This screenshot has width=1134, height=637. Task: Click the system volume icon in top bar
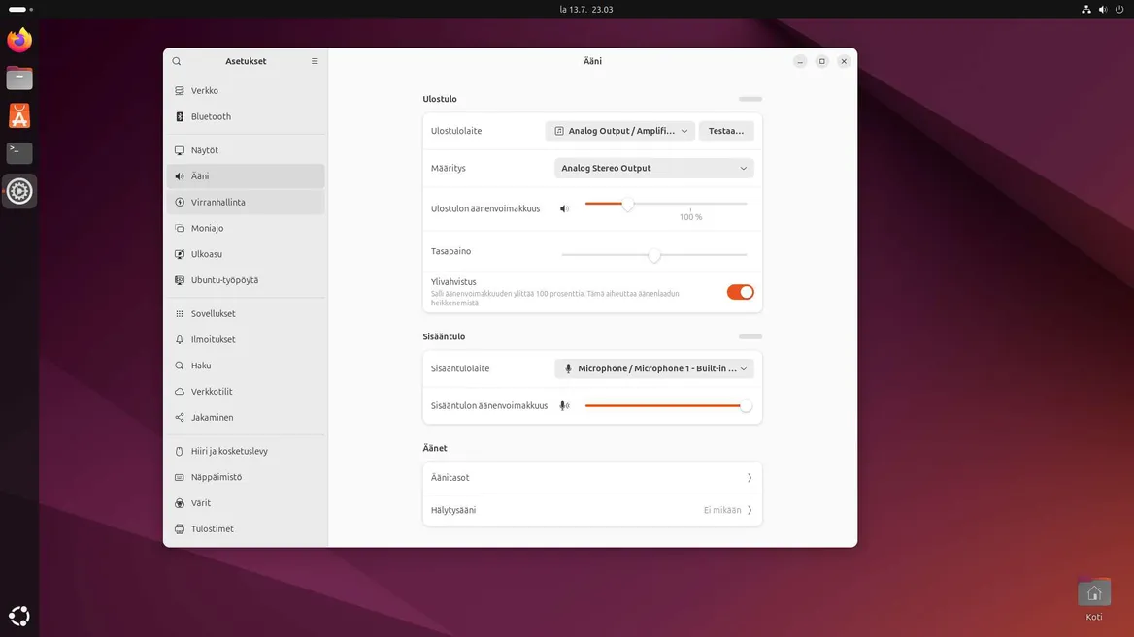click(x=1102, y=10)
